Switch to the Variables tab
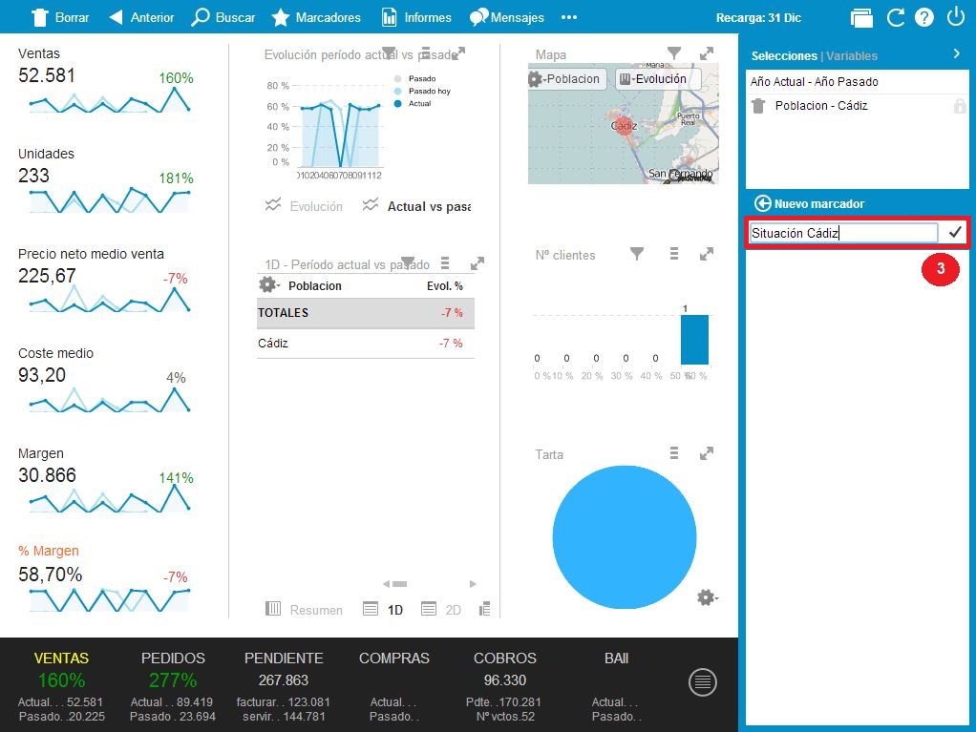This screenshot has width=976, height=732. [x=852, y=56]
